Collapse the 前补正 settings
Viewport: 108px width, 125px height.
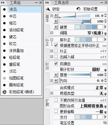52,40
